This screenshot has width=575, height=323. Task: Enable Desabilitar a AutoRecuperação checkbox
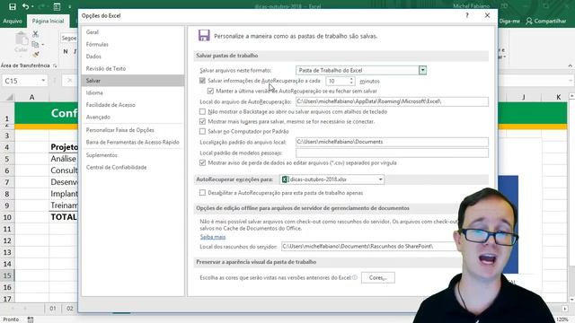pyautogui.click(x=202, y=192)
